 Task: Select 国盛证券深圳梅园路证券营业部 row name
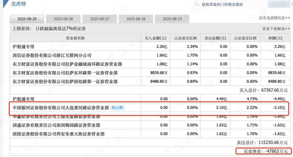(x=56, y=125)
